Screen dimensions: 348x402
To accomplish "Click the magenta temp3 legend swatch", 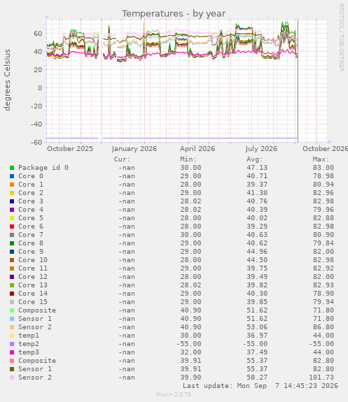I will click(12, 352).
